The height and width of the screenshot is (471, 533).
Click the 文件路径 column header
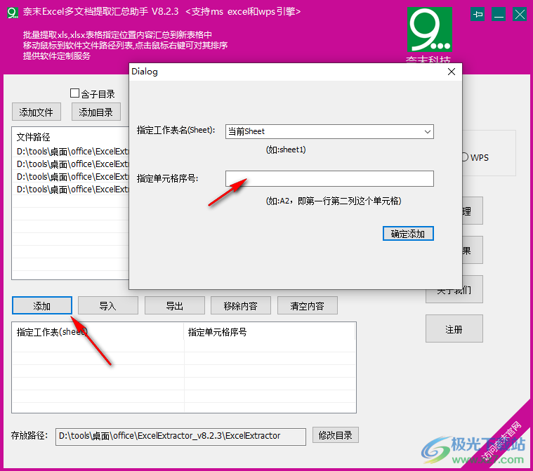[x=71, y=137]
